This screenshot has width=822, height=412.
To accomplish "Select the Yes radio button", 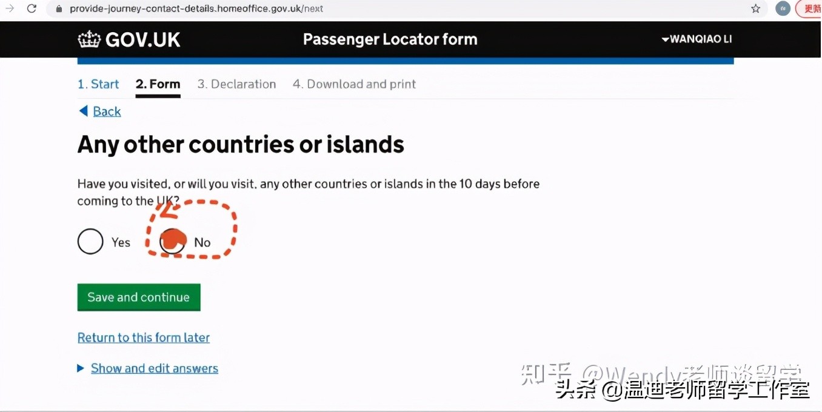I will 90,241.
